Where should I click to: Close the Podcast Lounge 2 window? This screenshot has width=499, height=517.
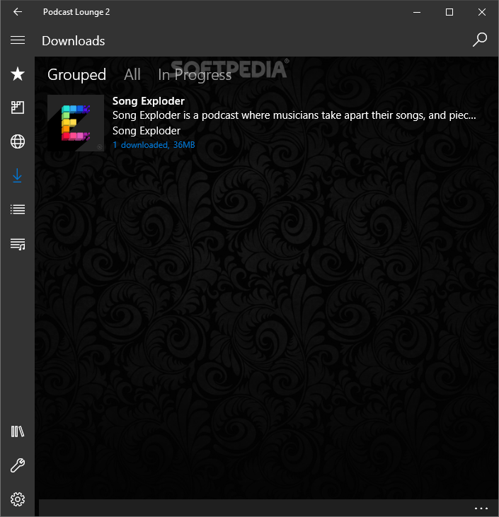point(481,12)
